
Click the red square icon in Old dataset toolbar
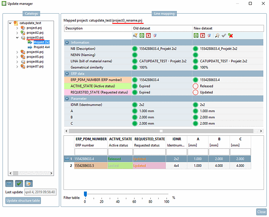pos(148,35)
